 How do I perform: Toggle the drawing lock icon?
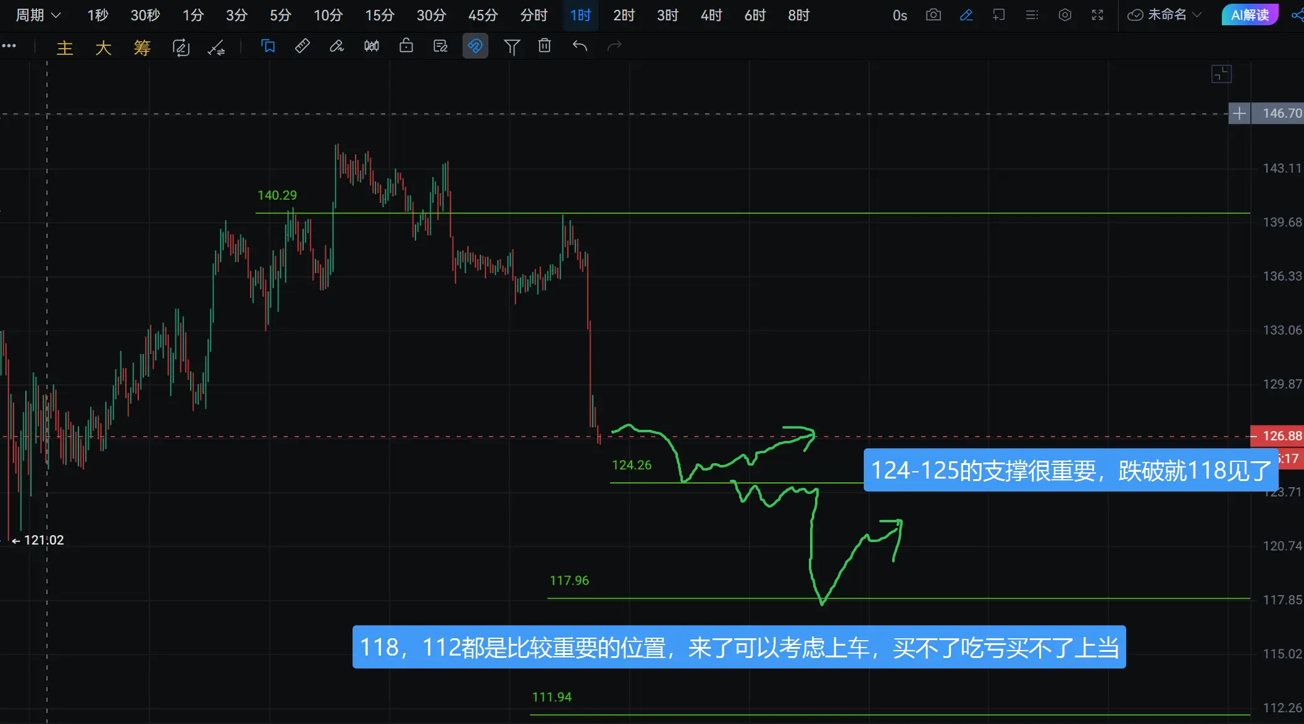tap(406, 46)
